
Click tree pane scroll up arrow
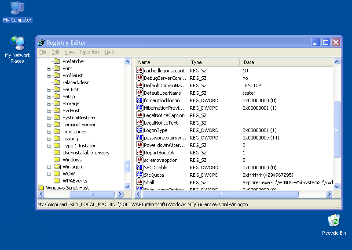pos(127,61)
